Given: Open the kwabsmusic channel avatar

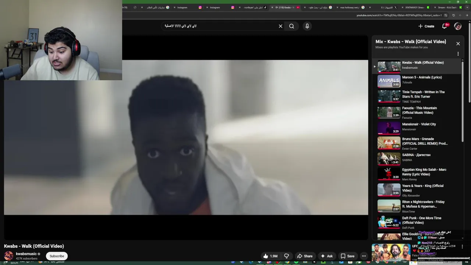Looking at the screenshot, I should pyautogui.click(x=8, y=256).
